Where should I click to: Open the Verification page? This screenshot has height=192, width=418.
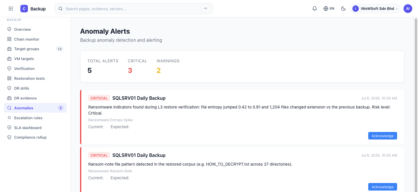pos(35,69)
